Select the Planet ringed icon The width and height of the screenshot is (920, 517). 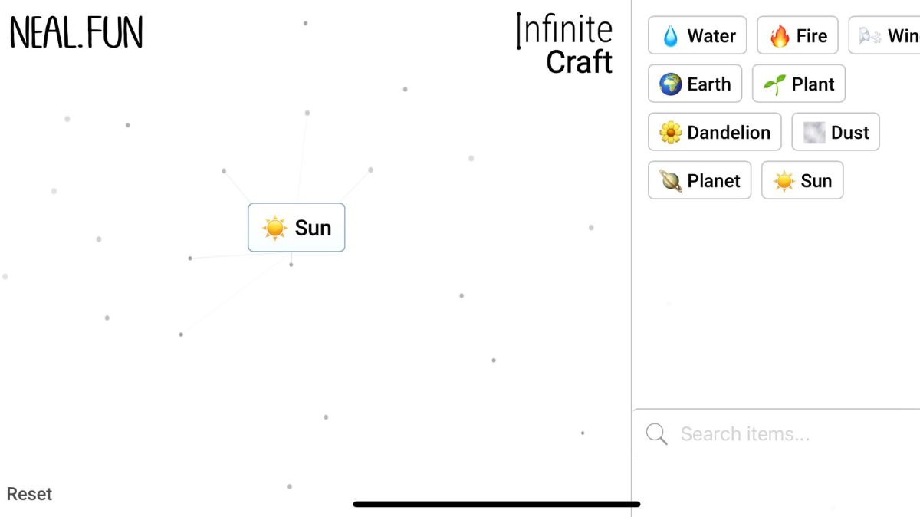pyautogui.click(x=669, y=180)
